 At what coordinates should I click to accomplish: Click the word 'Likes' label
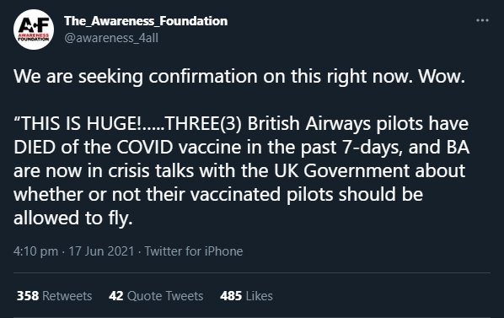pyautogui.click(x=260, y=296)
